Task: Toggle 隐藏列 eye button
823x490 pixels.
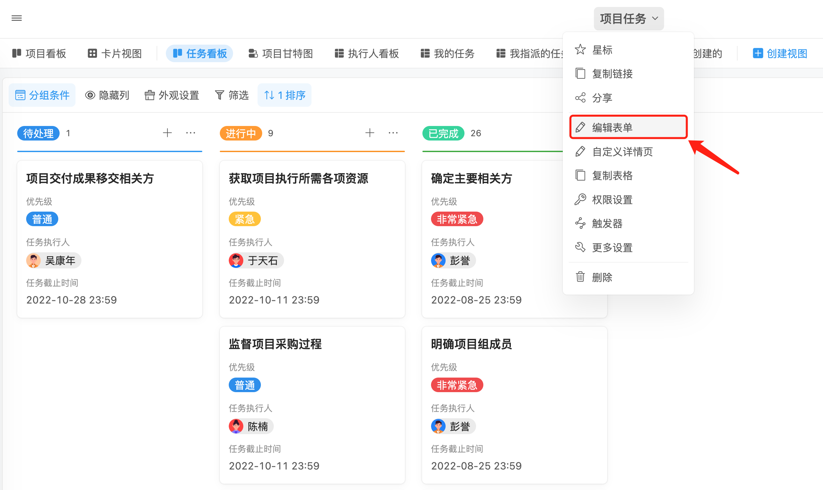Action: coord(107,95)
